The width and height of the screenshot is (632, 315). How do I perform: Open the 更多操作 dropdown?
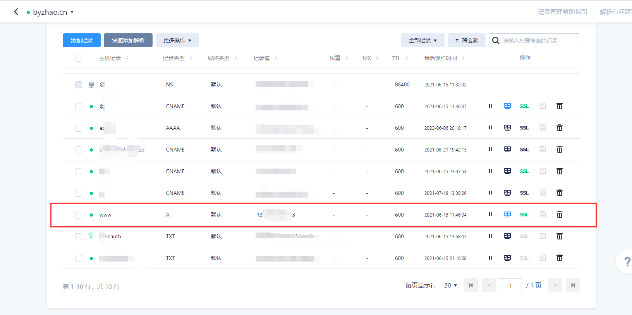click(177, 40)
